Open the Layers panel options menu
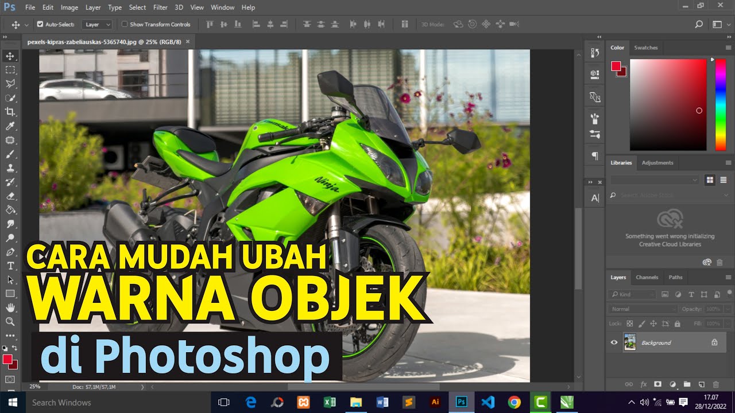The image size is (735, 413). (x=729, y=277)
